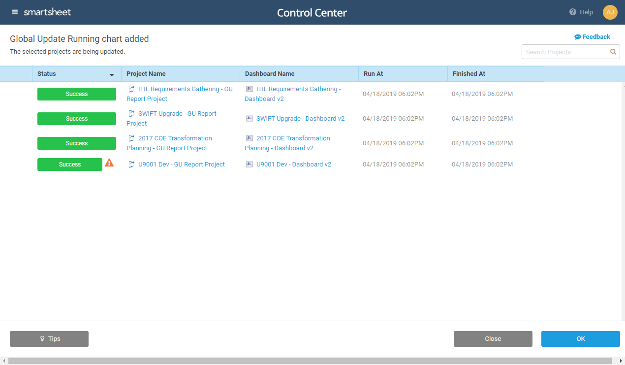Click Finished At time for U9001 Dev row
The width and height of the screenshot is (625, 365).
point(482,165)
